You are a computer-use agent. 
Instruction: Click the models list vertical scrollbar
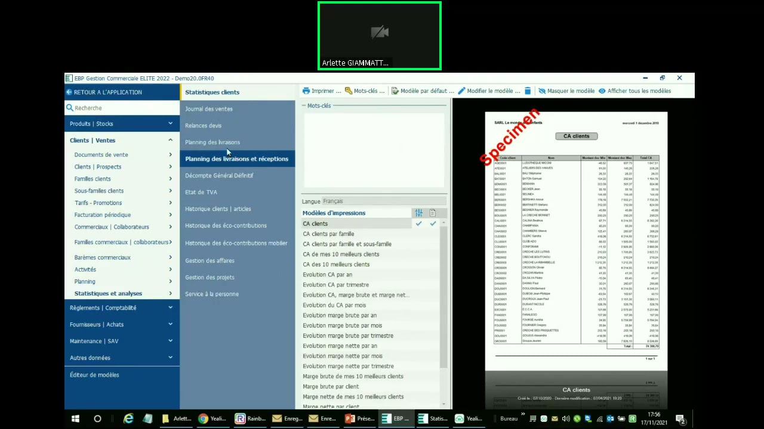443,298
